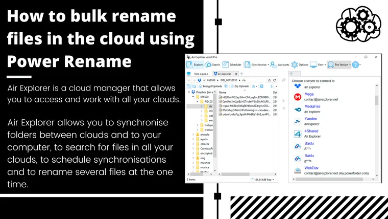Select the encrypted folder in the tree

[x=204, y=154]
